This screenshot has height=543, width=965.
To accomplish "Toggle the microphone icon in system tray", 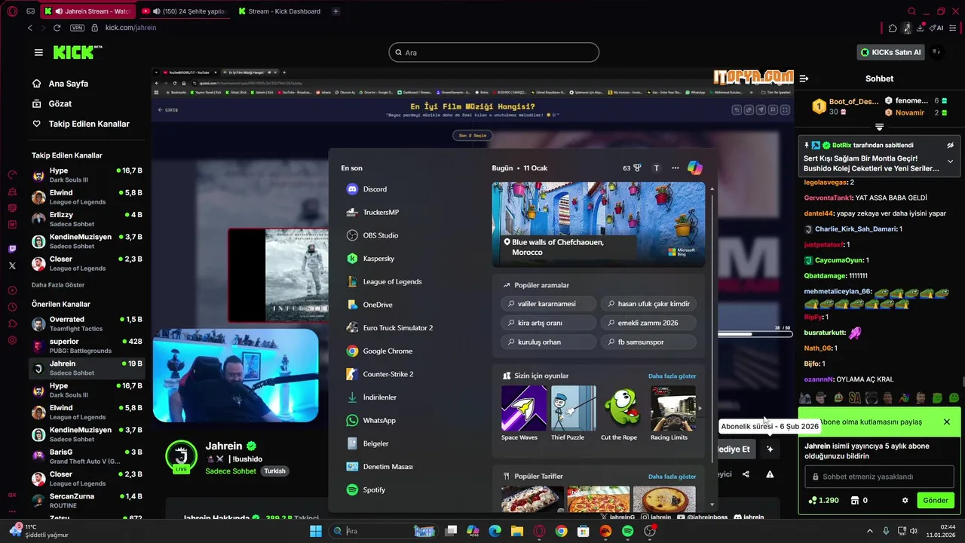I will (x=885, y=531).
